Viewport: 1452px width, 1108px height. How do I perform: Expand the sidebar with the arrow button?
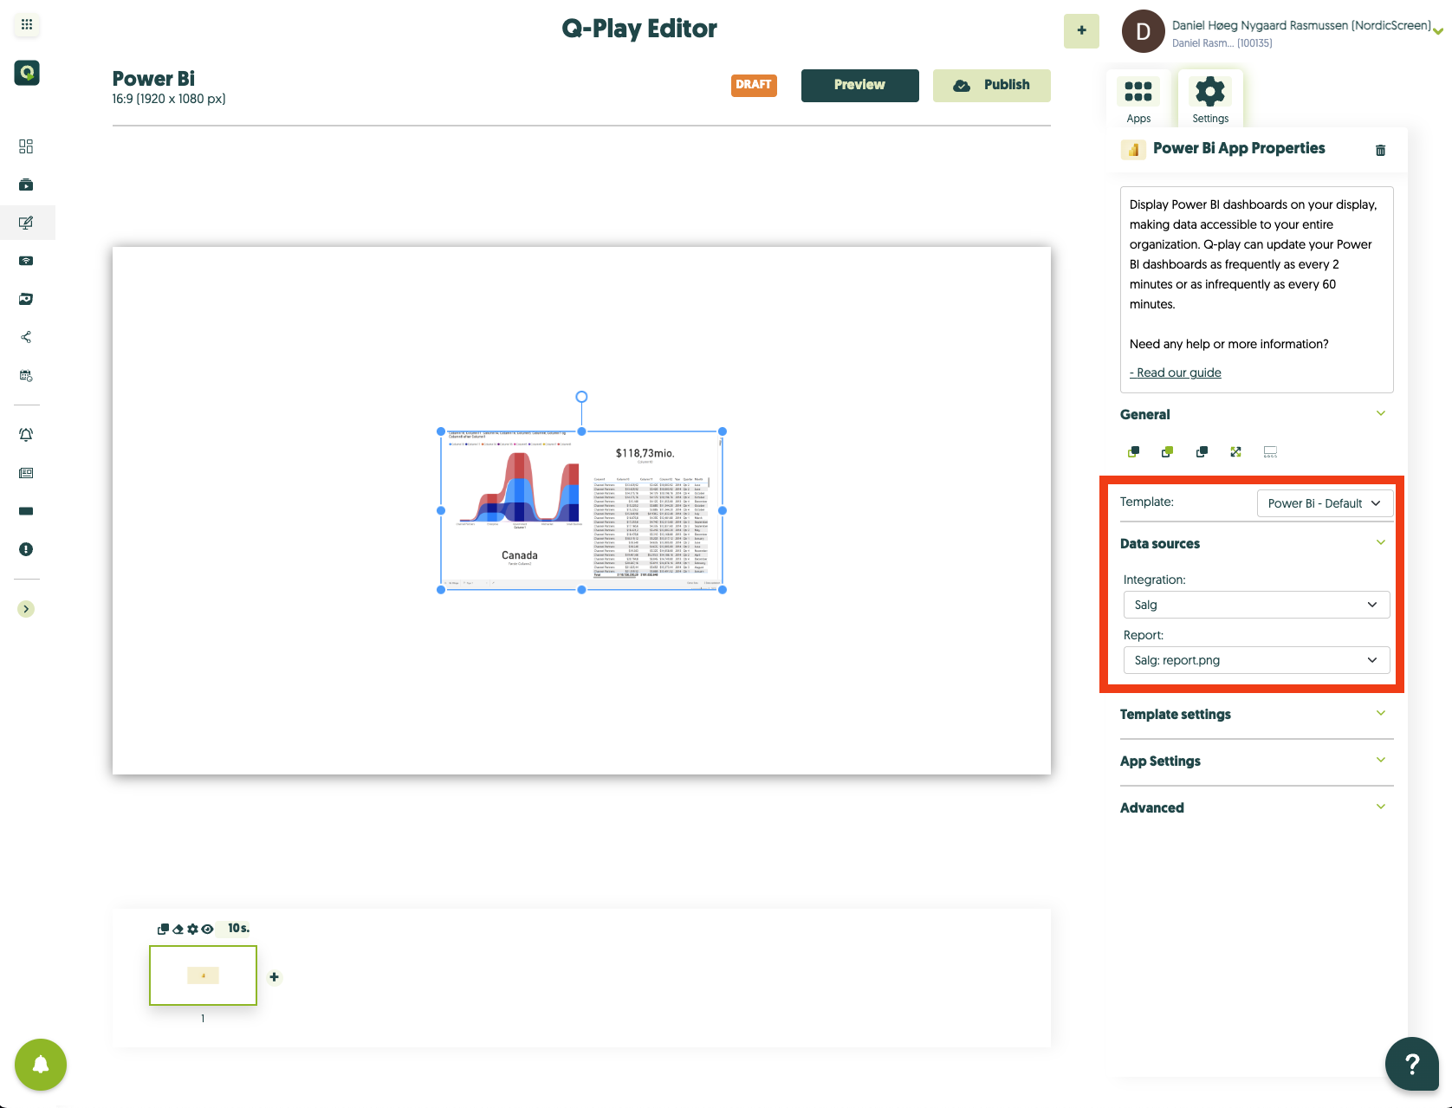26,609
